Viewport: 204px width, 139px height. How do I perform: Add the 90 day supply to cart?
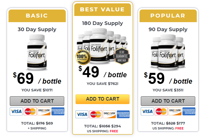click(x=168, y=101)
